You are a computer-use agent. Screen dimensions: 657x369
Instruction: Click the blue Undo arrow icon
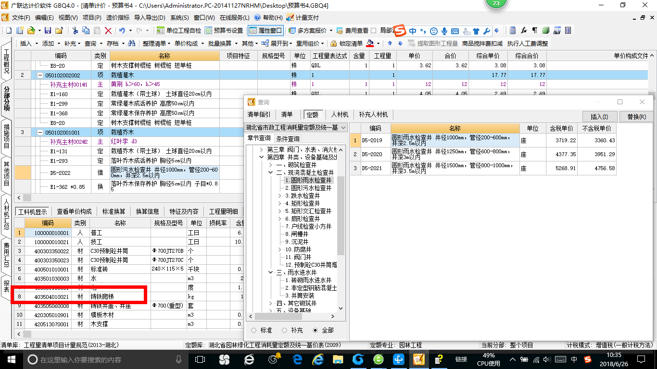click(122, 30)
